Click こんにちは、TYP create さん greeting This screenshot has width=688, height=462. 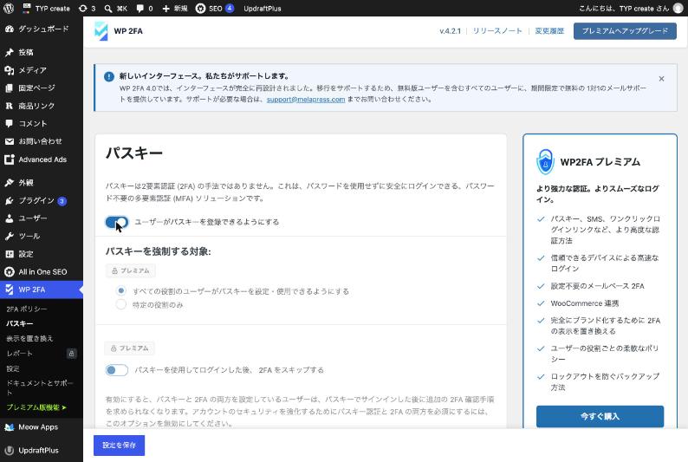(x=624, y=9)
